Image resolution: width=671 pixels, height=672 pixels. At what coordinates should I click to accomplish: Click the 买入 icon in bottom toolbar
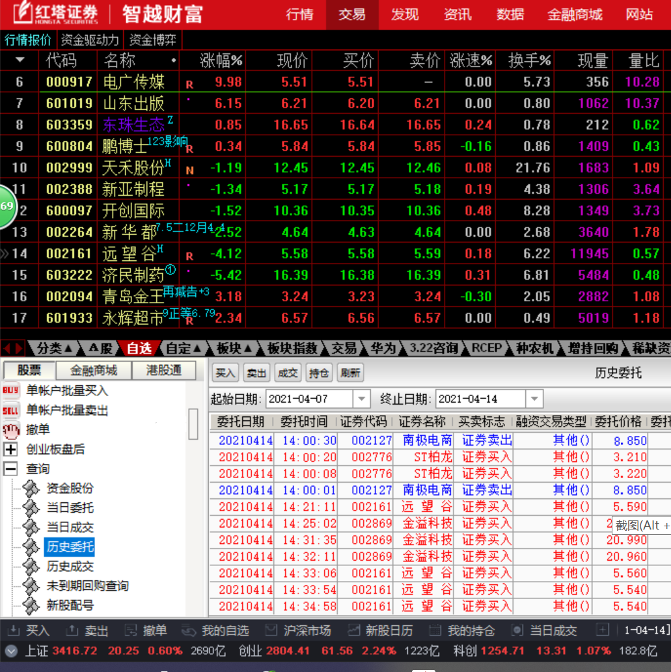(x=13, y=630)
